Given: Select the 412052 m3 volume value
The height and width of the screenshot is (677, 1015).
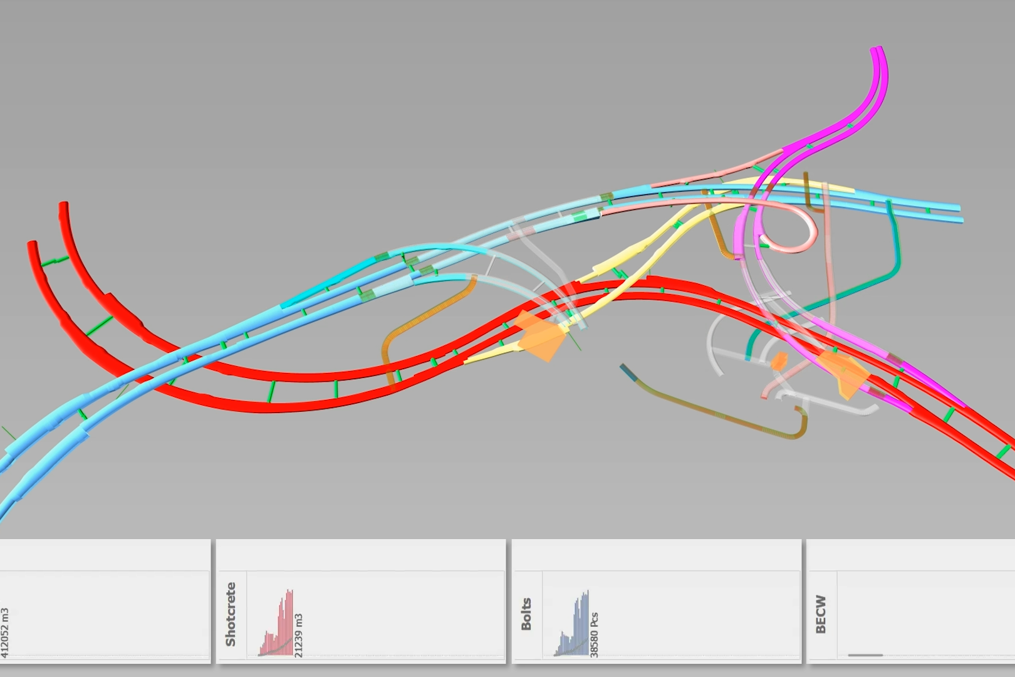Looking at the screenshot, I should click(5, 632).
